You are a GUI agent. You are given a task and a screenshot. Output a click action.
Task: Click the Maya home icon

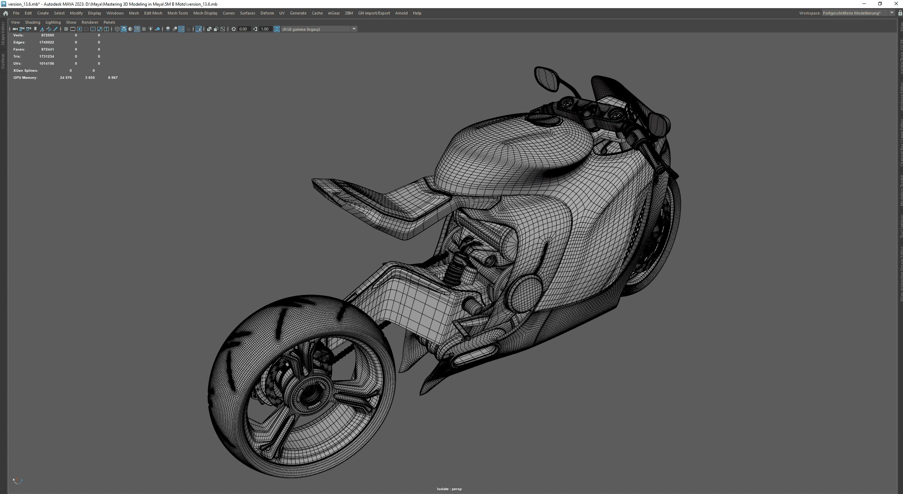(x=5, y=13)
